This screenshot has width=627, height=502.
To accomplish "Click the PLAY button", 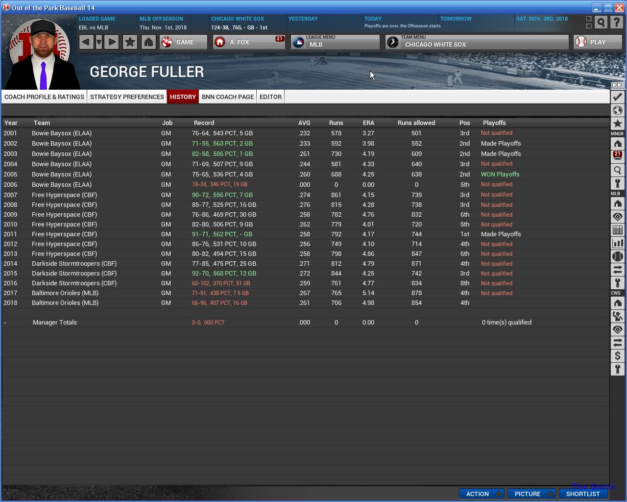I will [x=598, y=42].
